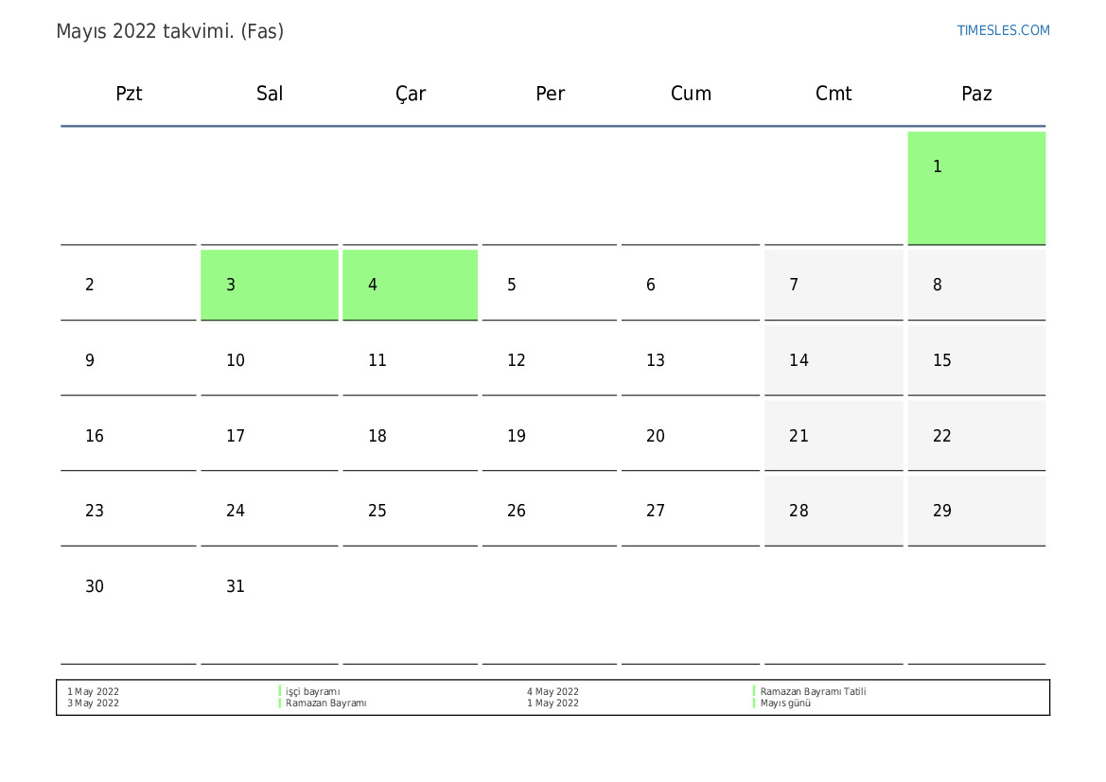Viewport: 1106px width, 782px height.
Task: Select day 12 in the calendar
Action: [x=550, y=360]
